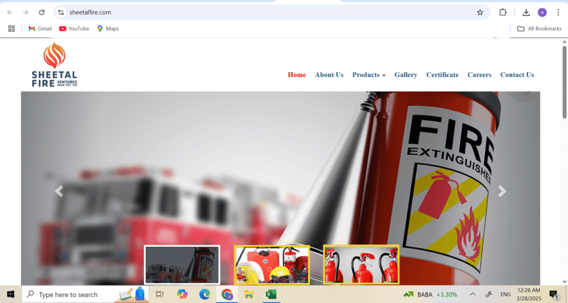This screenshot has height=303, width=568.
Task: Open the Chrome downloads icon
Action: pyautogui.click(x=526, y=12)
